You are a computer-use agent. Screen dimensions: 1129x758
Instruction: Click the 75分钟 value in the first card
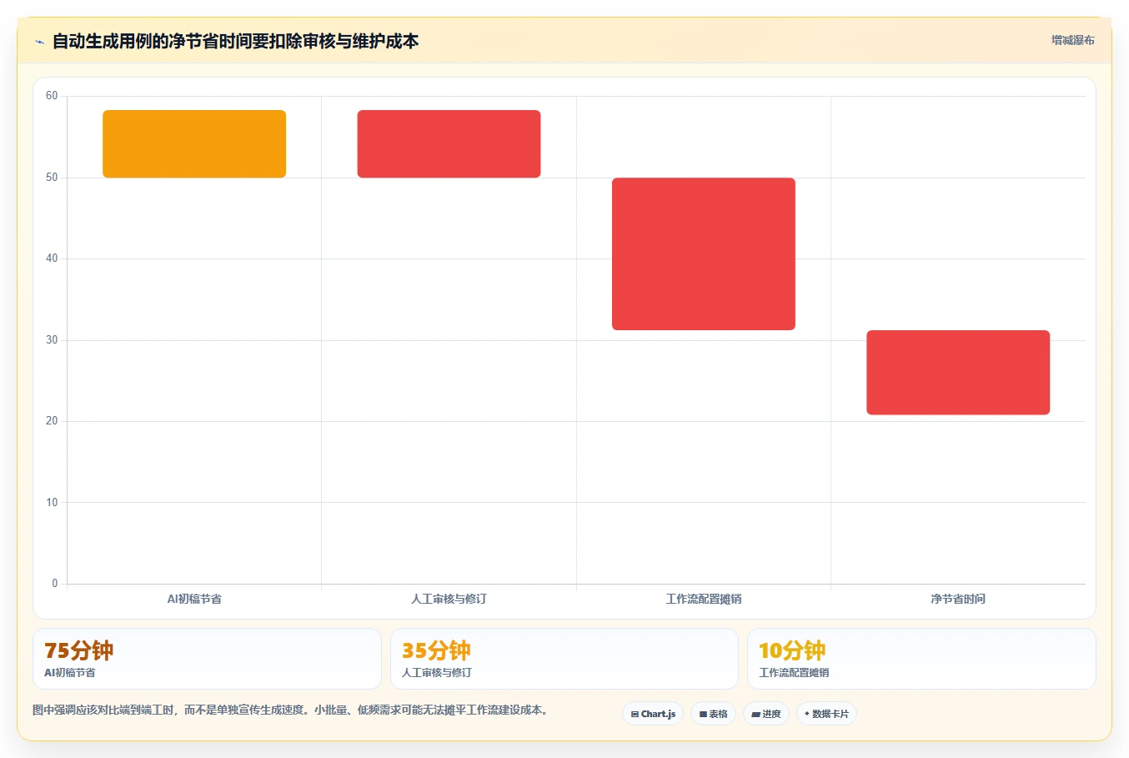click(x=78, y=650)
